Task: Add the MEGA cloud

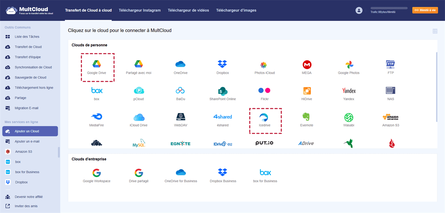Action: (307, 67)
